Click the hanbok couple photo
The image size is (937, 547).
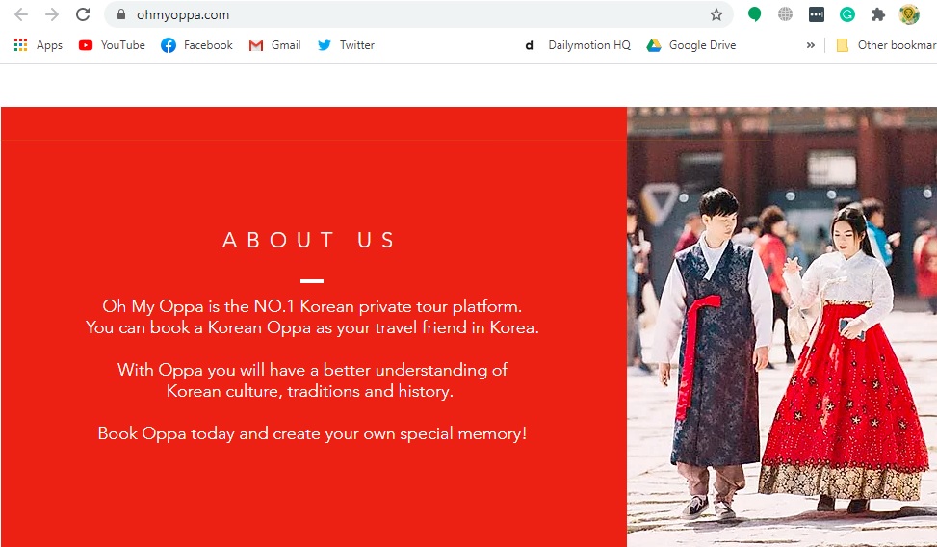(x=782, y=327)
